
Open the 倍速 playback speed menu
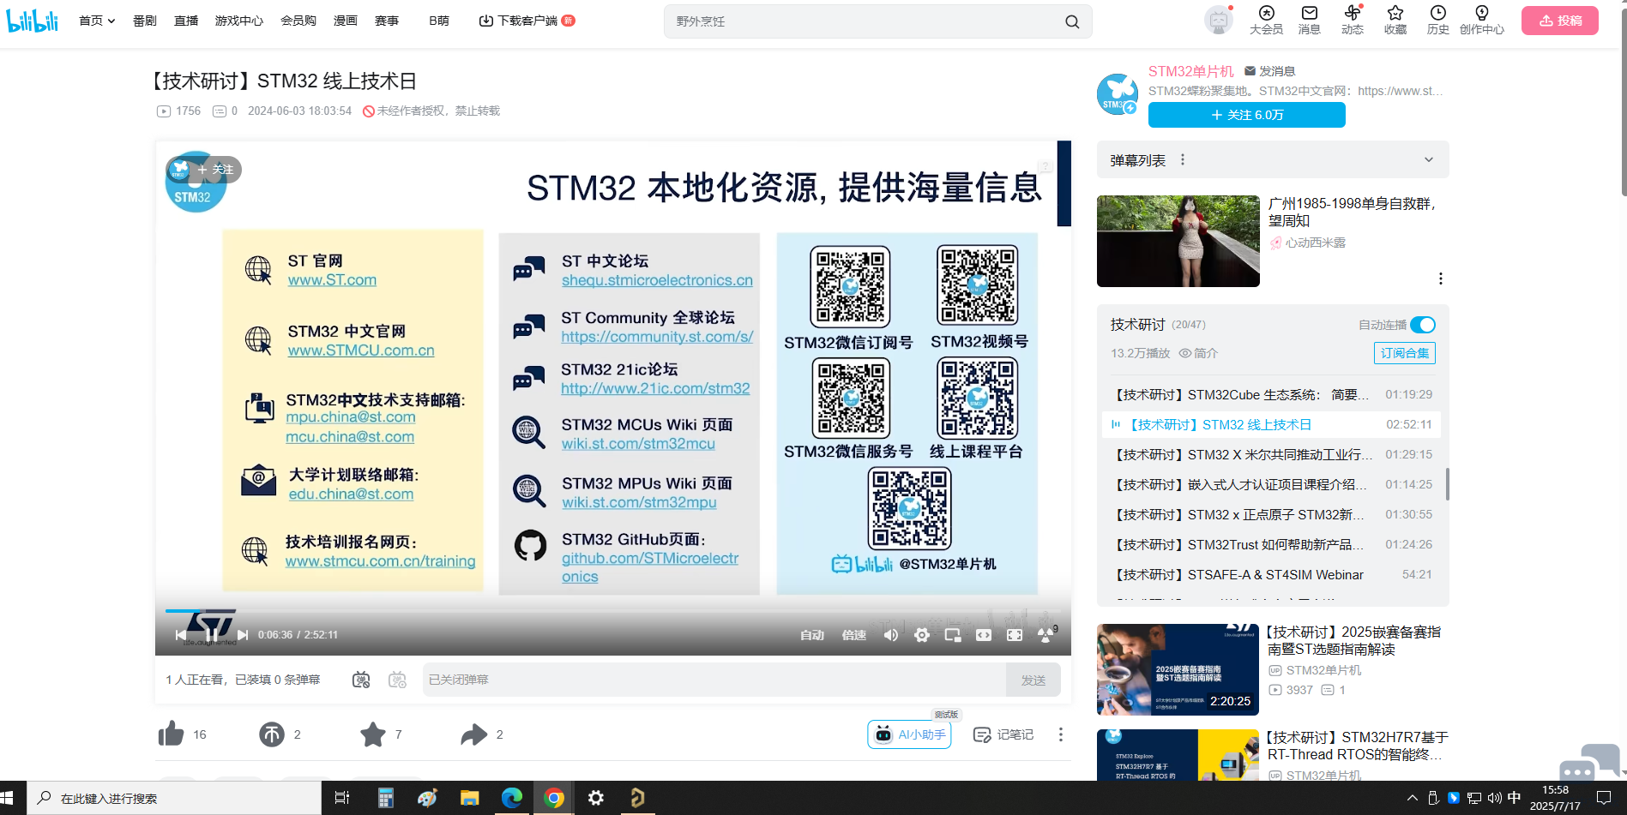[854, 635]
